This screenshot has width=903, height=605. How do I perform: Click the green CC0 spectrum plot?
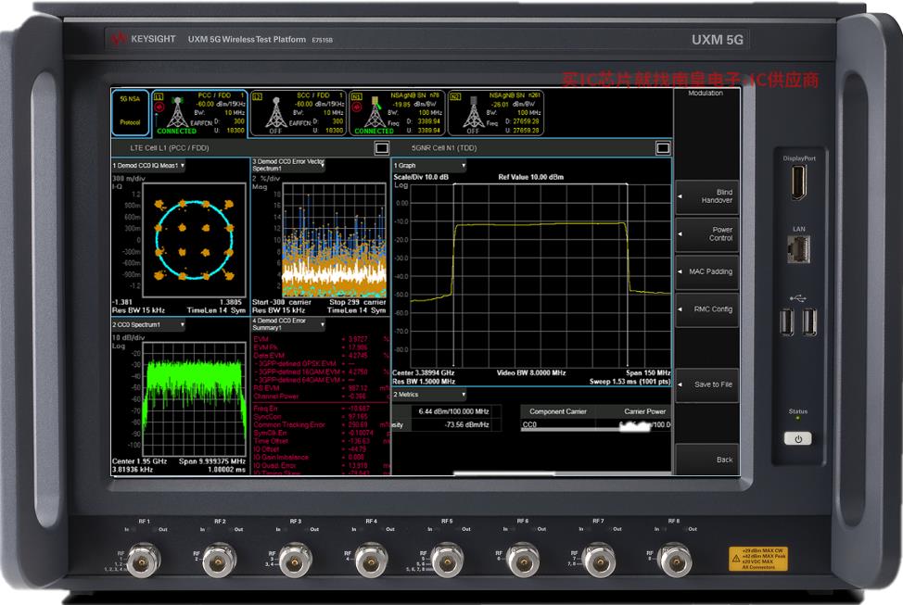pos(194,399)
